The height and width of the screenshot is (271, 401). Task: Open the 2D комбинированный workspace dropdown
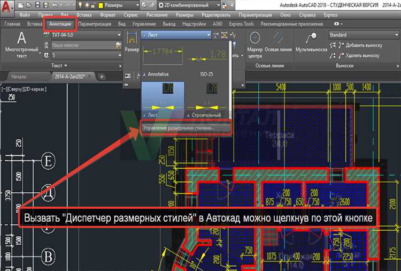click(189, 5)
